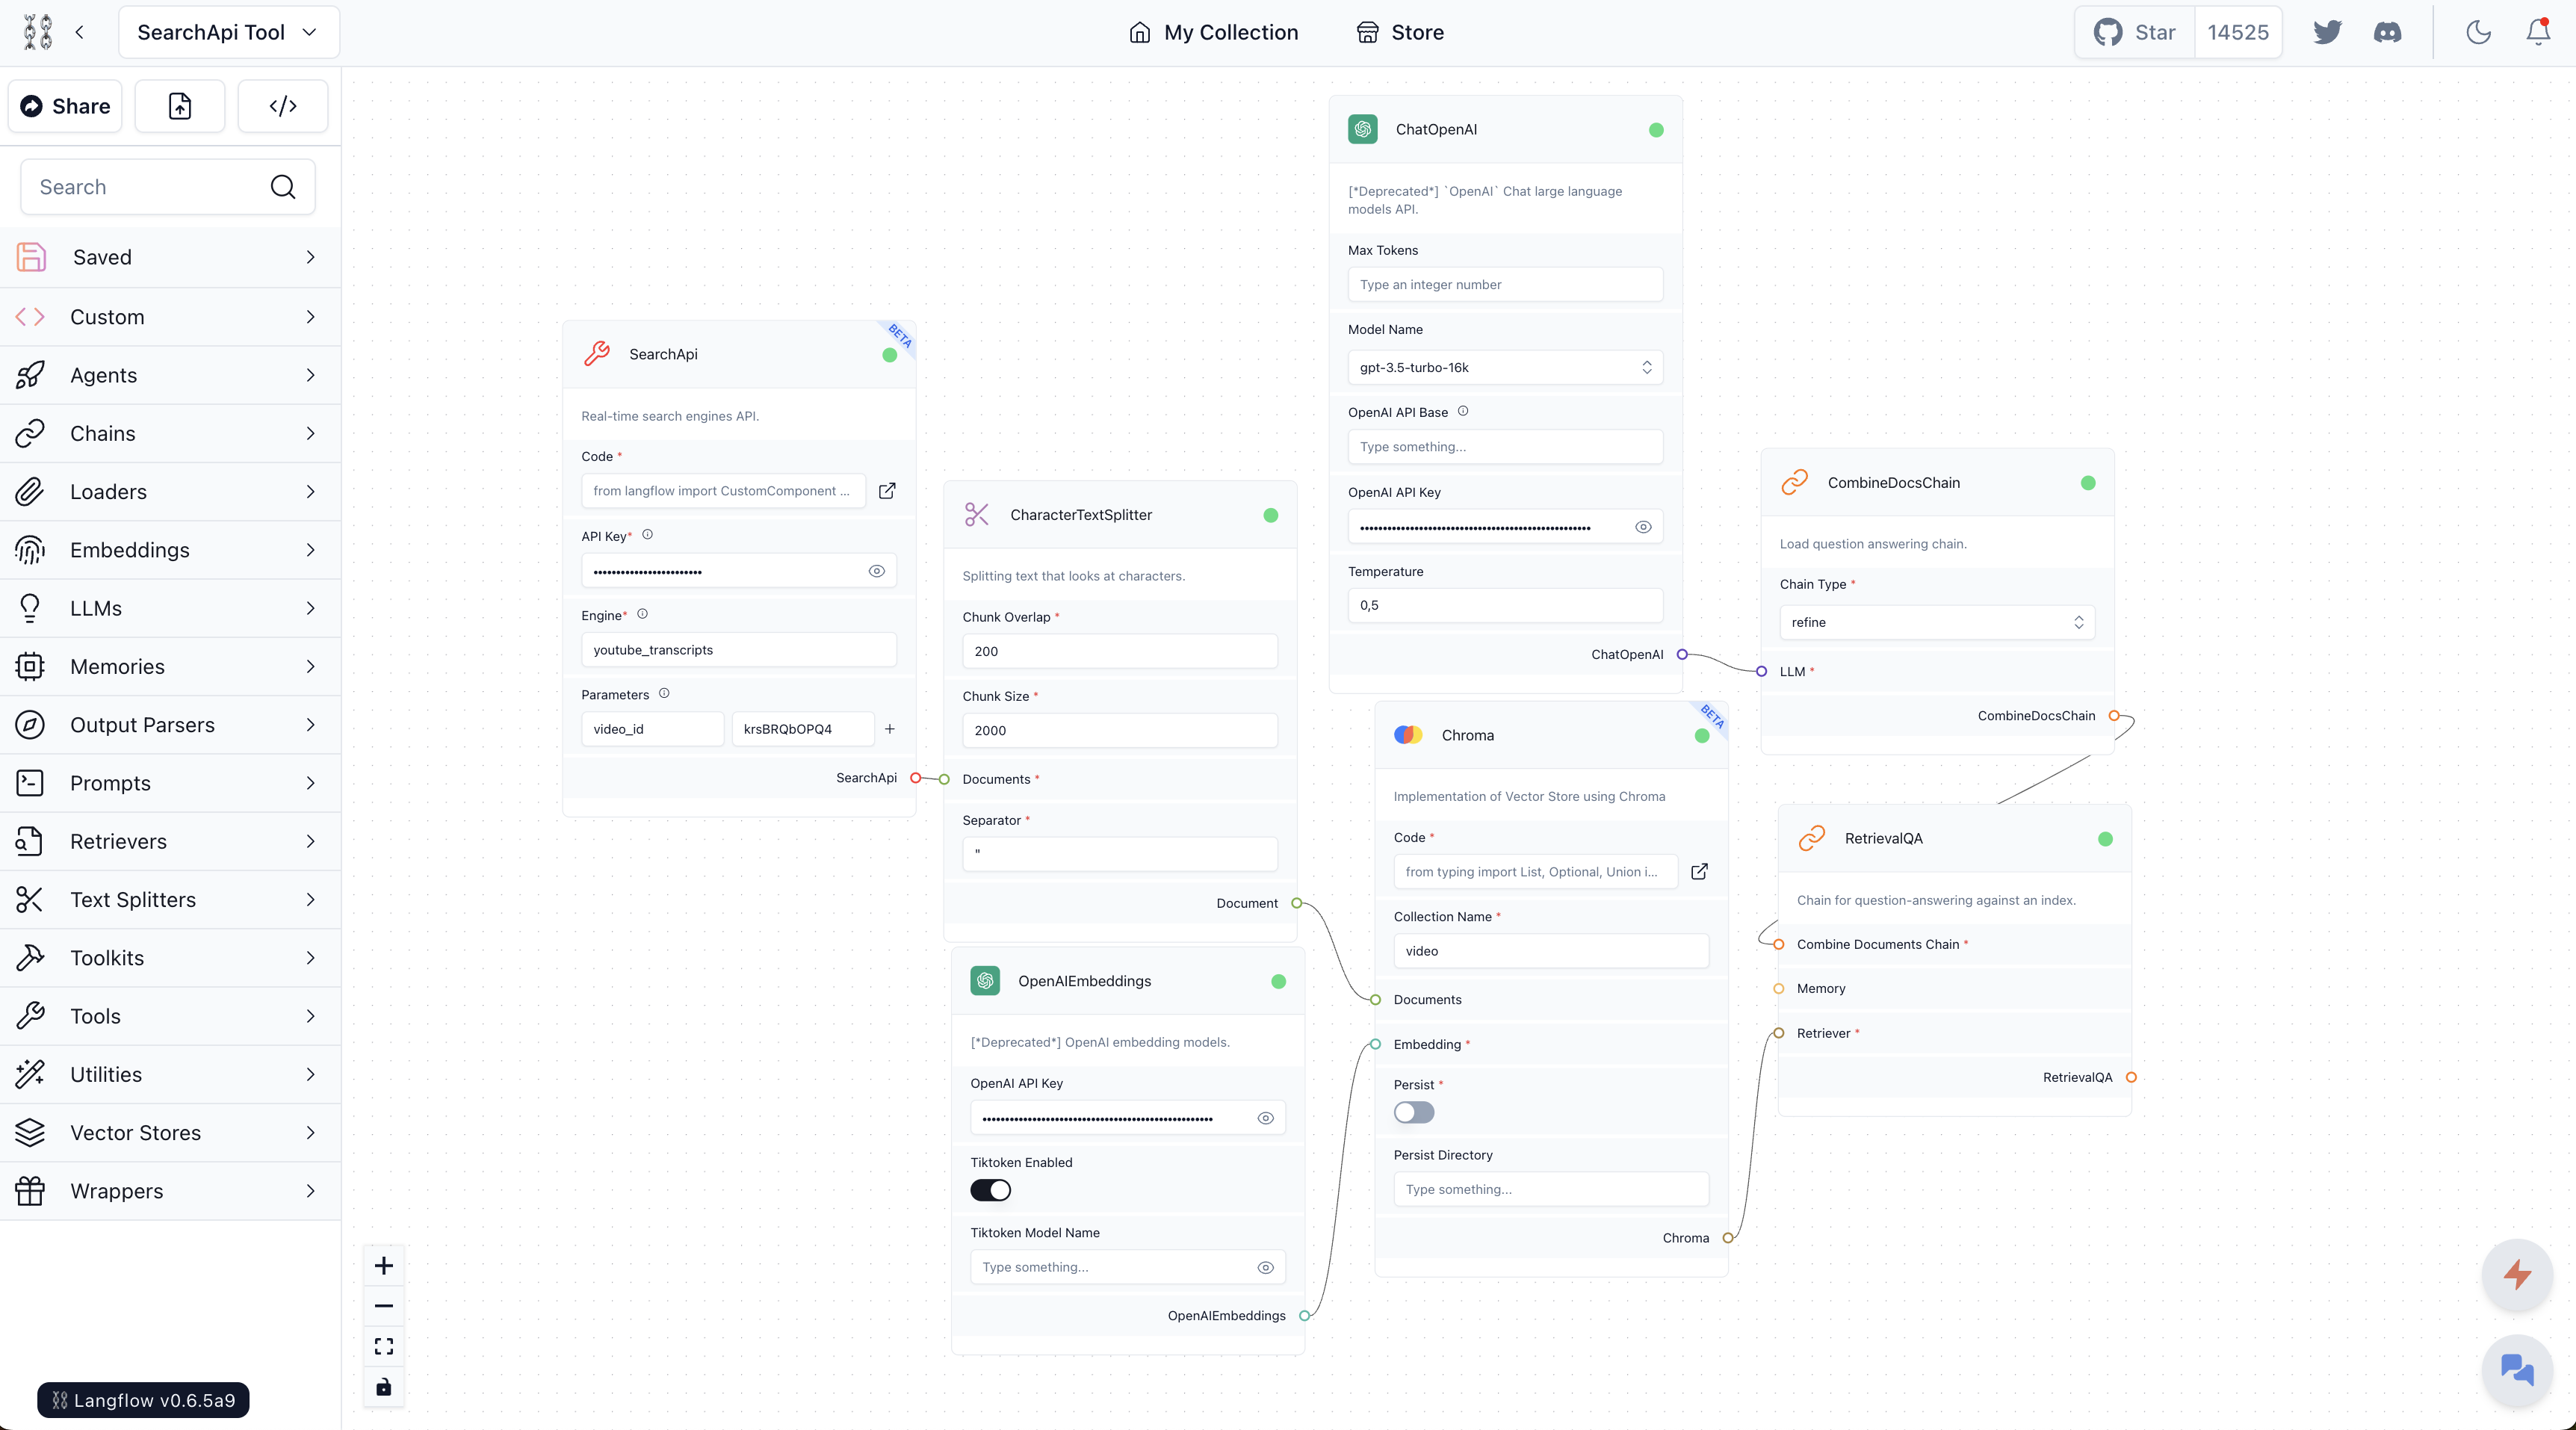Click the Langflow chain logo icon
The height and width of the screenshot is (1430, 2576).
click(38, 32)
